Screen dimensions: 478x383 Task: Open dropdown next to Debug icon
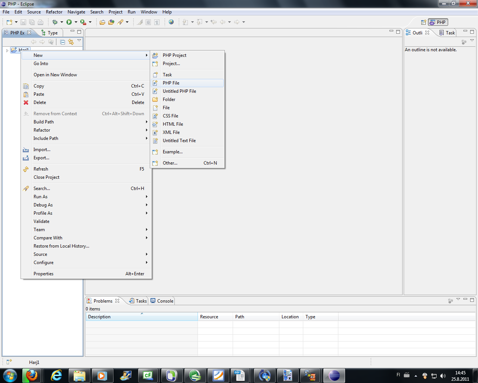tap(62, 22)
